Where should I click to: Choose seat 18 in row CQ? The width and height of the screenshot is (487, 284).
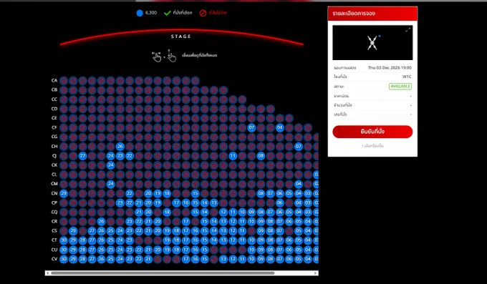(x=167, y=212)
